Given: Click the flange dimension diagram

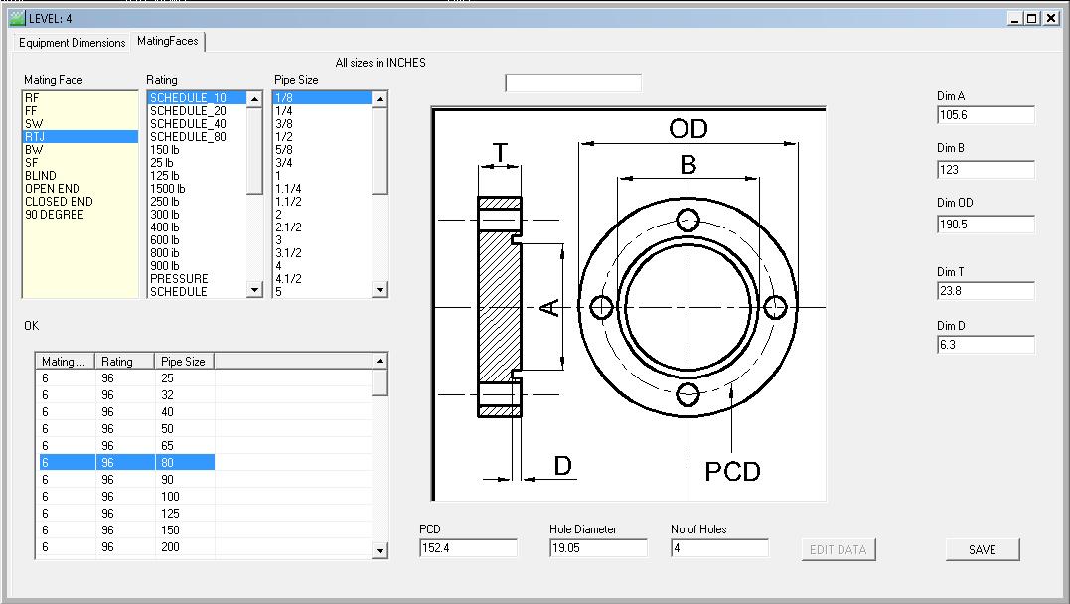Looking at the screenshot, I should (629, 304).
